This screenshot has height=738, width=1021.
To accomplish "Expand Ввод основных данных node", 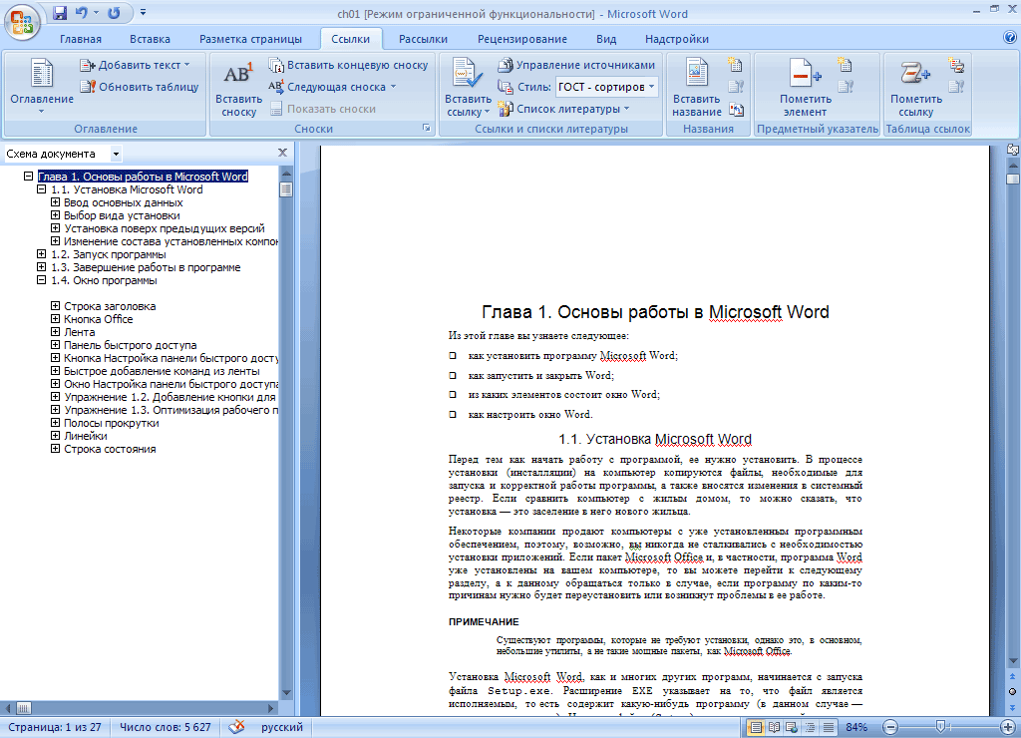I will pos(56,202).
